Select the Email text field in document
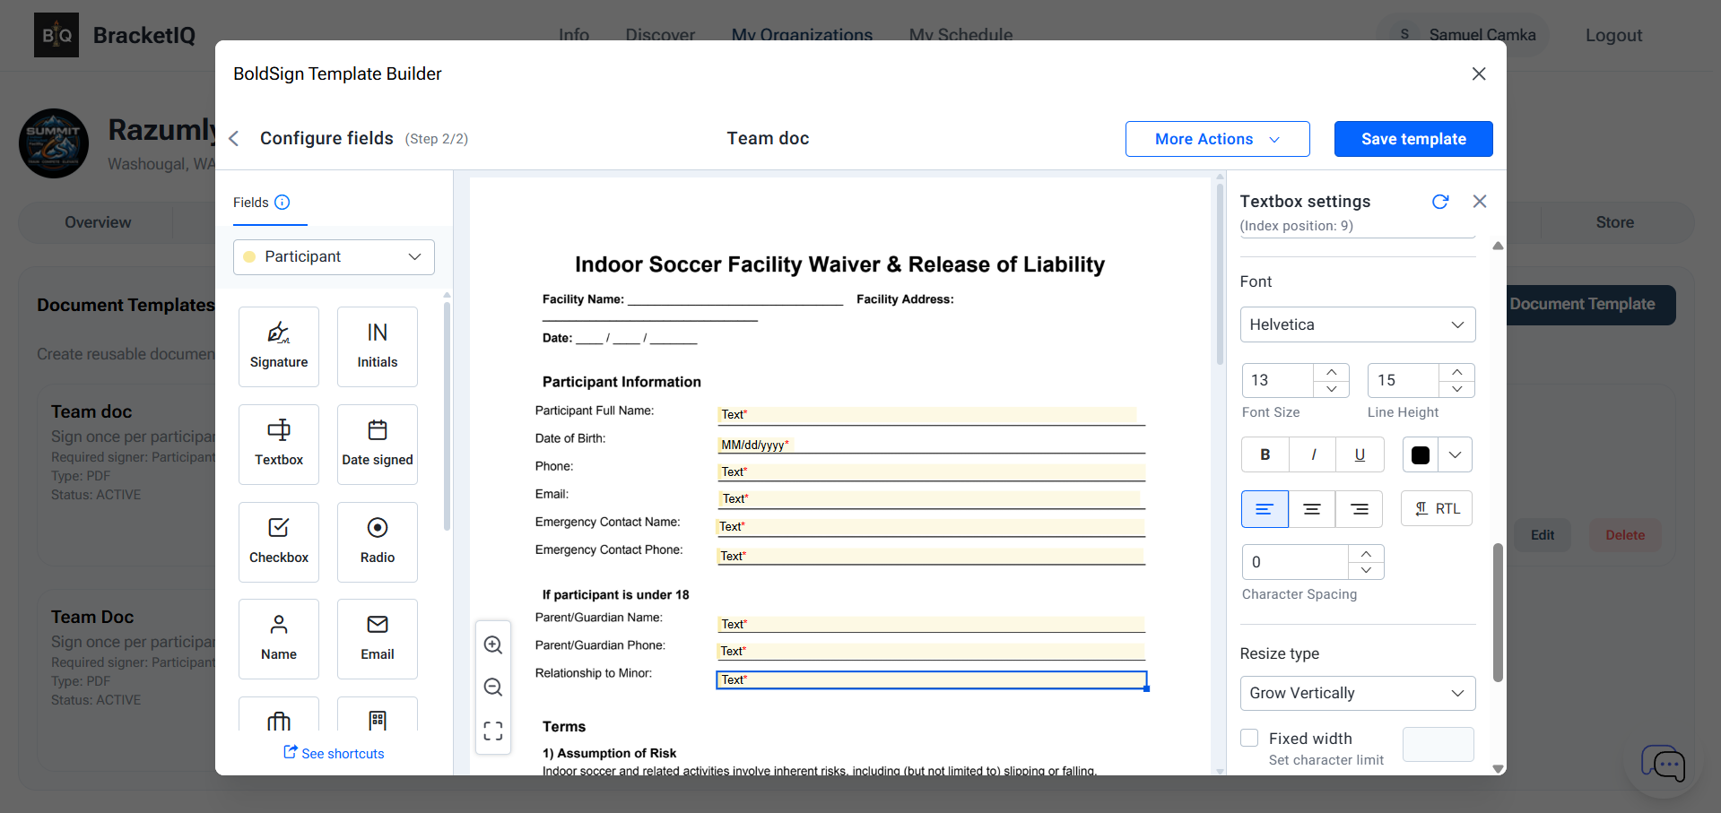 931,499
